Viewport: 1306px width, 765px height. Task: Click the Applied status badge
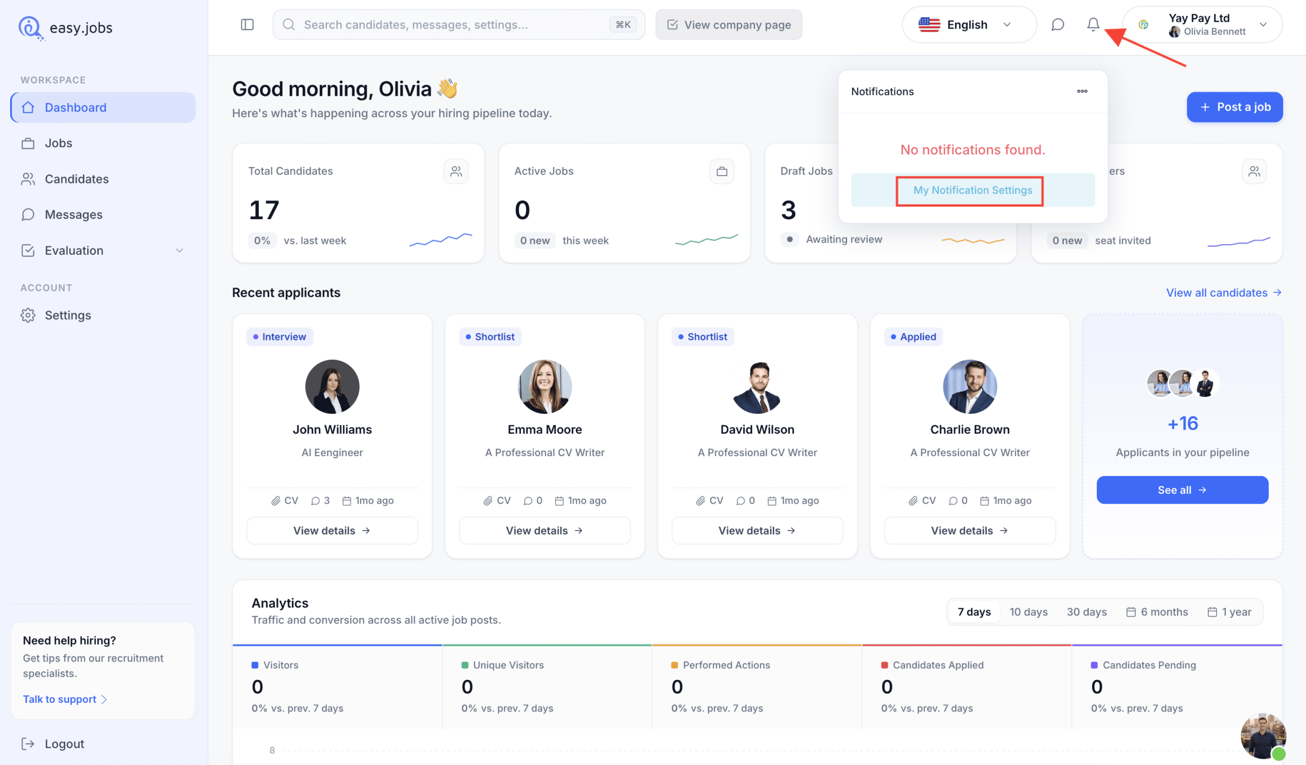(913, 336)
